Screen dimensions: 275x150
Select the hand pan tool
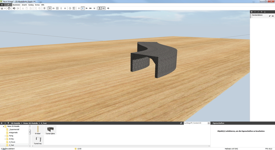[9, 8]
